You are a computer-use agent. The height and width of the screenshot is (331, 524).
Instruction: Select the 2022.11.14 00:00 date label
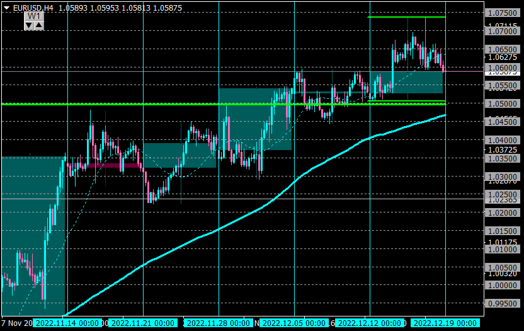[x=68, y=323]
